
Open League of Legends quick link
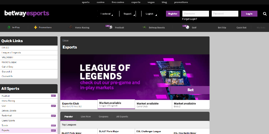(11, 53)
